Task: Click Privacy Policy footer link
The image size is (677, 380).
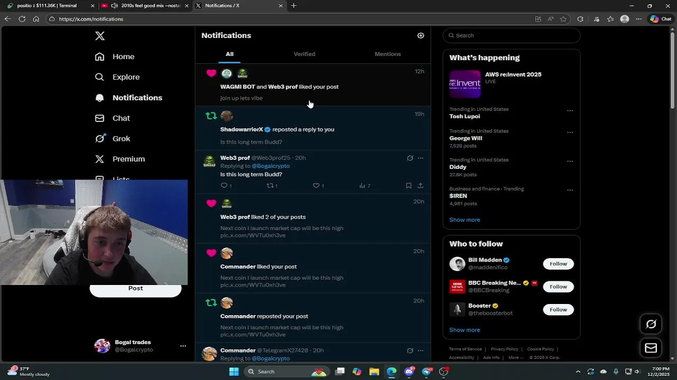Action: 504,349
